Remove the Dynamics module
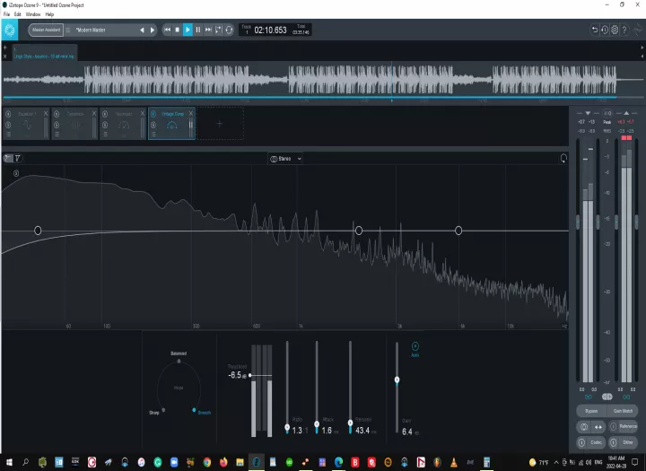 click(94, 113)
